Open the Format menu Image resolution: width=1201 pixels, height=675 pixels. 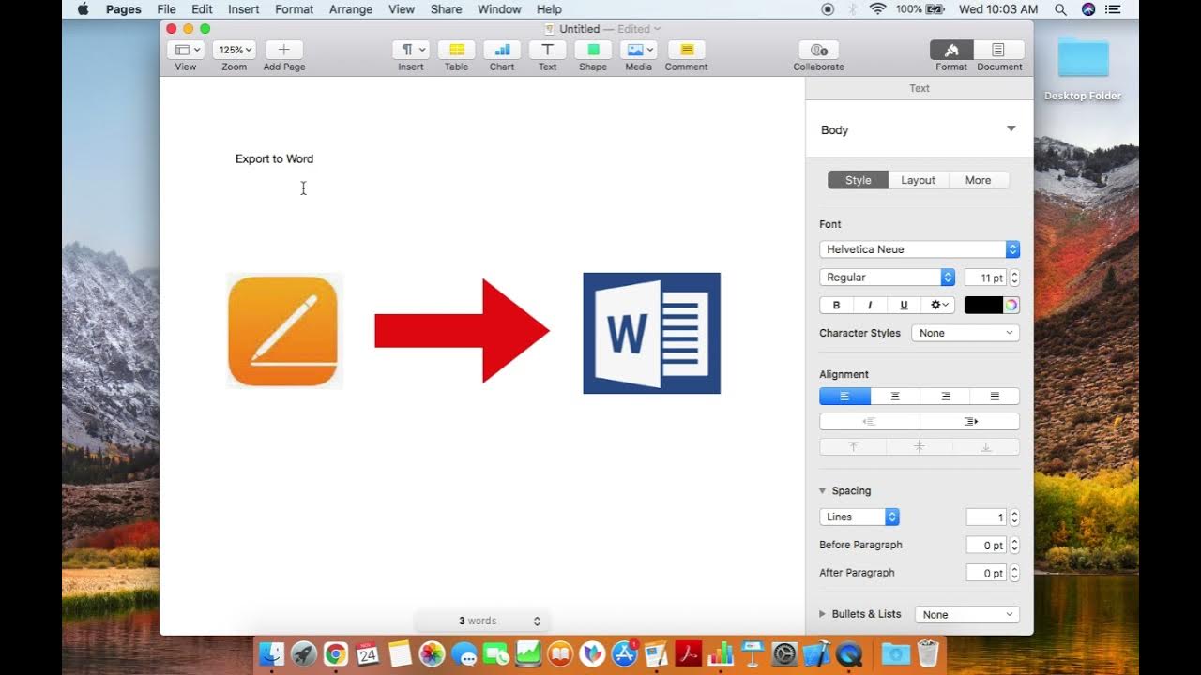(295, 9)
